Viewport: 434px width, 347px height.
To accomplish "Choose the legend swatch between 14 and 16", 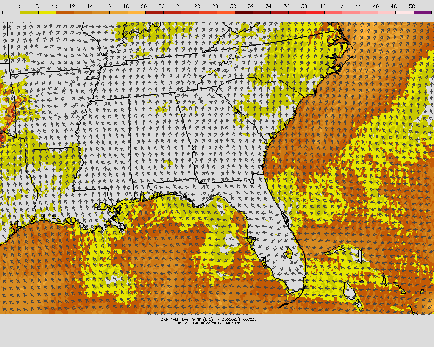I will point(101,12).
